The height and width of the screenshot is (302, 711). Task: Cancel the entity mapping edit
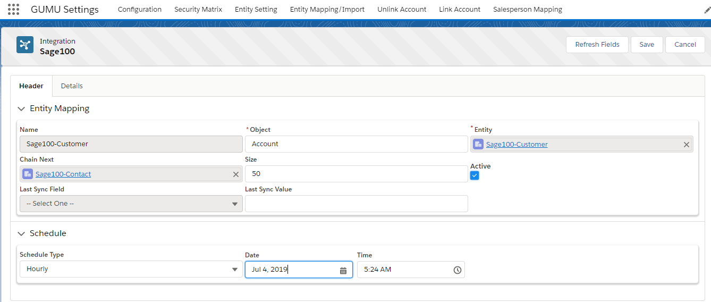click(x=685, y=45)
